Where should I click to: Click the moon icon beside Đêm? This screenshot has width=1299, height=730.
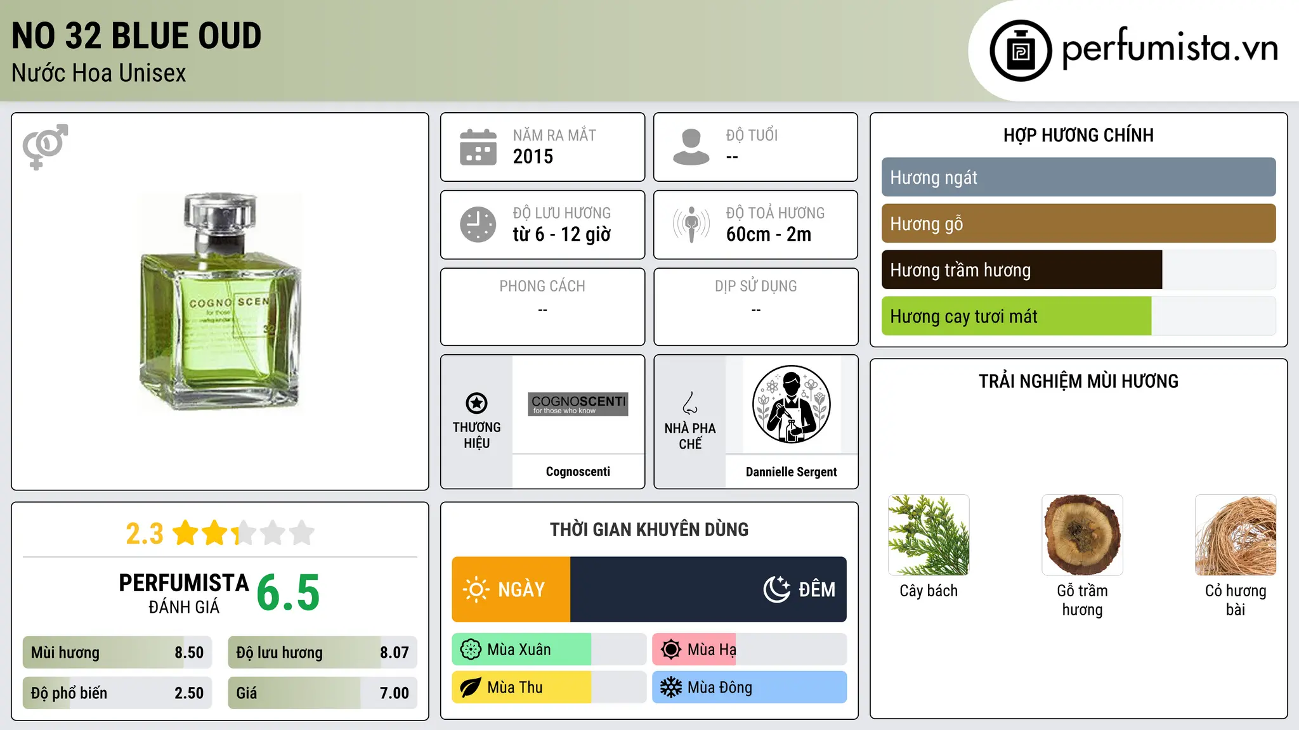[x=776, y=589]
